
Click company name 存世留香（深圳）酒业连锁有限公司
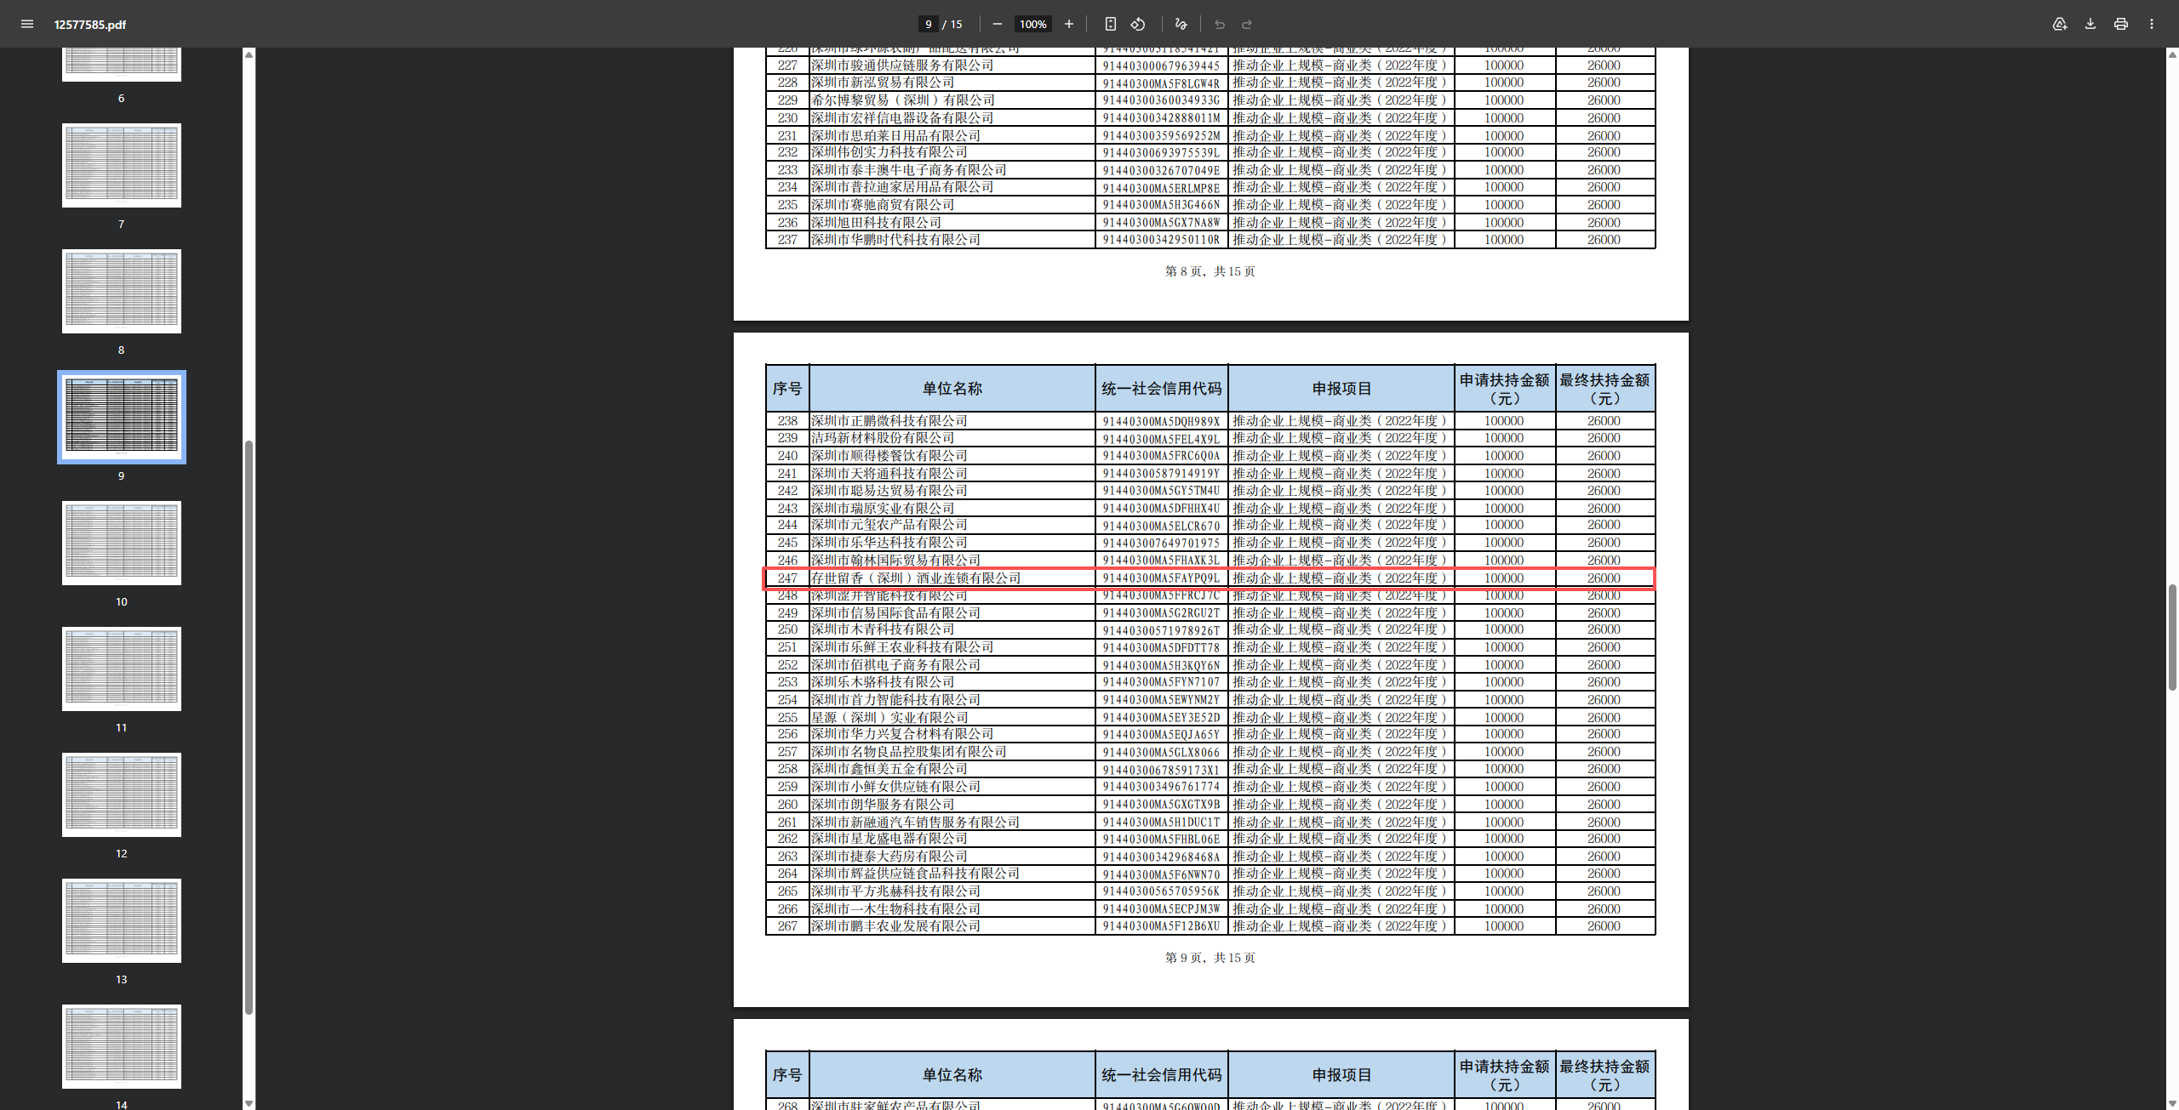tap(916, 578)
